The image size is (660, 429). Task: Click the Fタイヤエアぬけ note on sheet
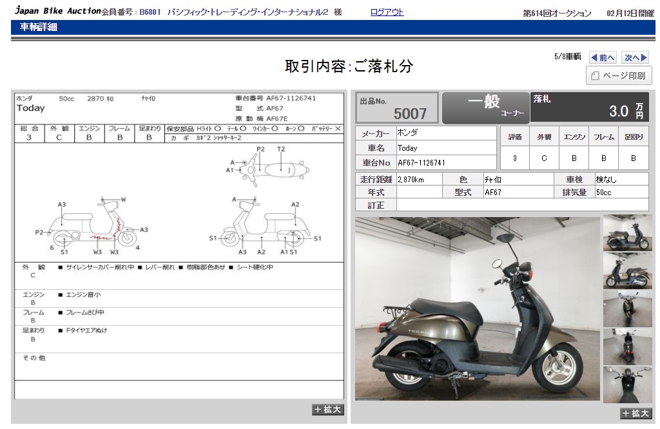(x=87, y=330)
